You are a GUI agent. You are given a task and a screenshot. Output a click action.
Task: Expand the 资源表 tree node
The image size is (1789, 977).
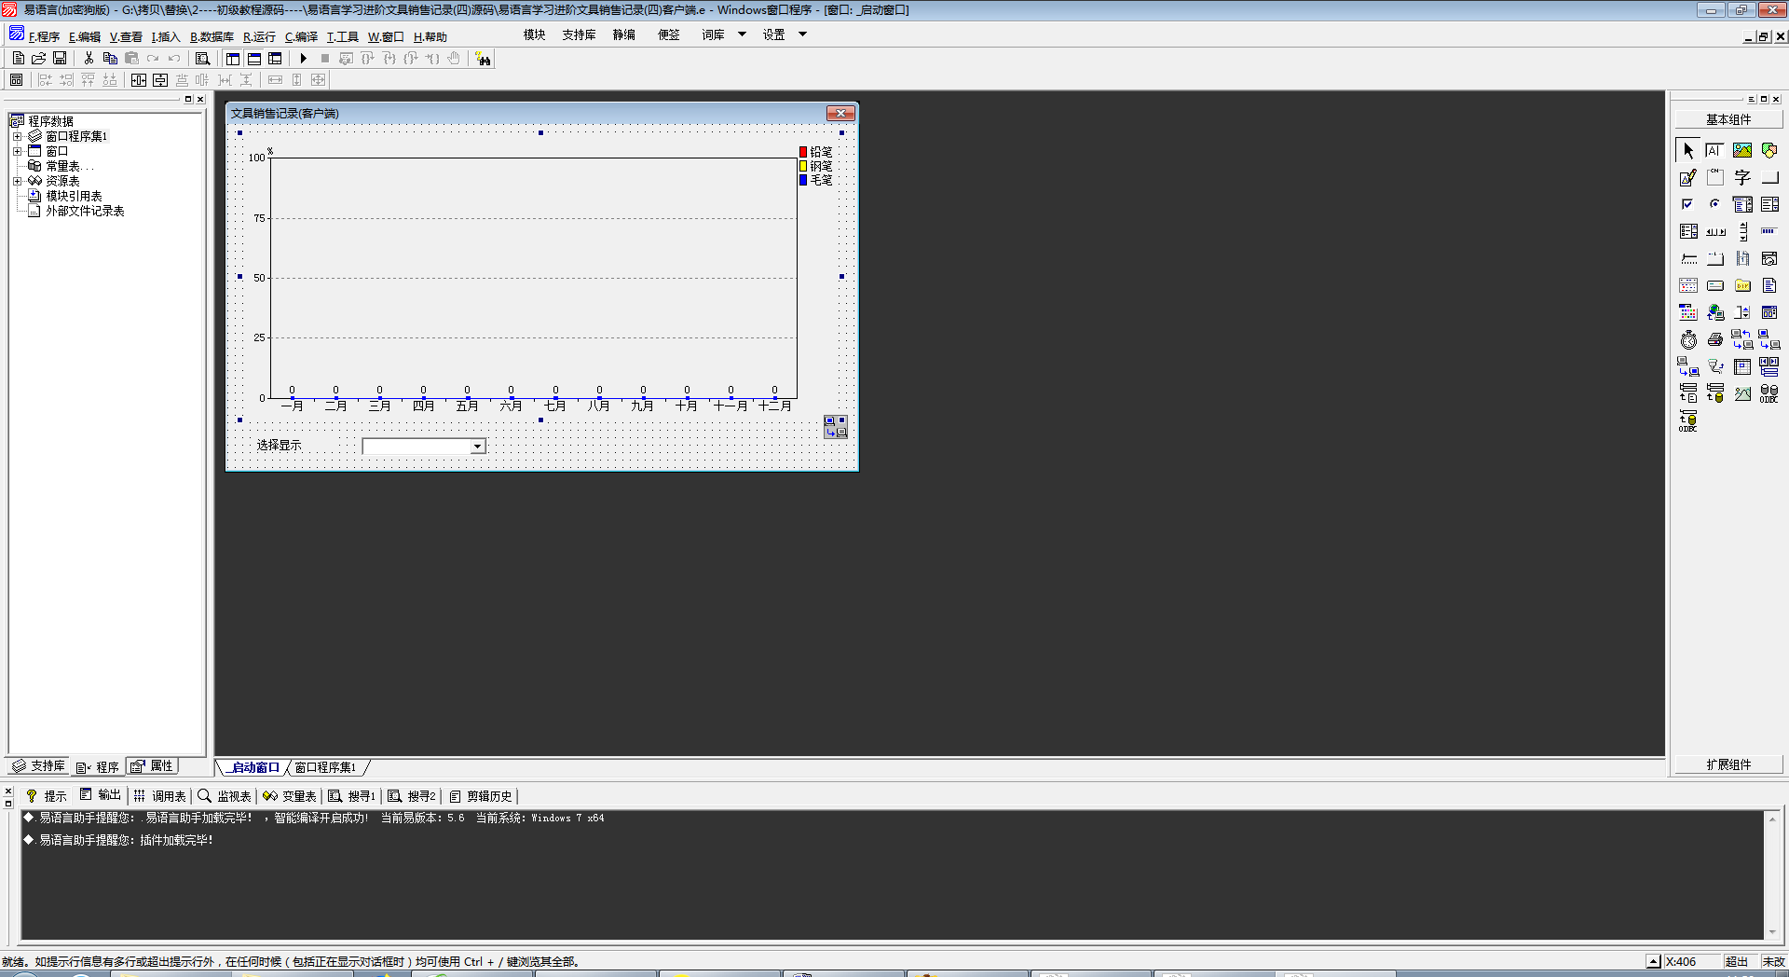click(x=17, y=181)
